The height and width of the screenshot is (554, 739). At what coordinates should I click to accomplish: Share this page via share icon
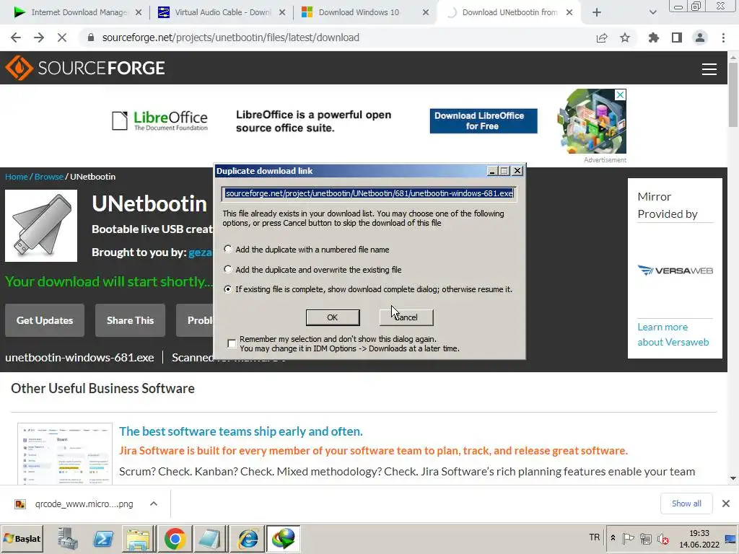tap(602, 38)
